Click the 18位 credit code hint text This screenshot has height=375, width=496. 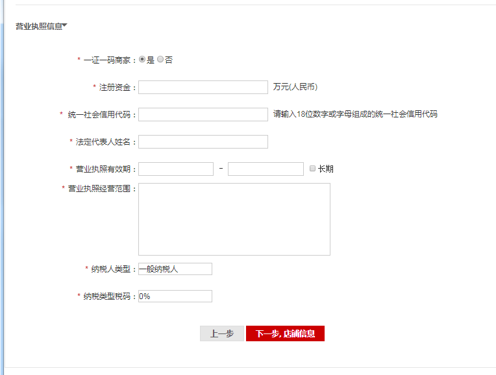click(355, 114)
